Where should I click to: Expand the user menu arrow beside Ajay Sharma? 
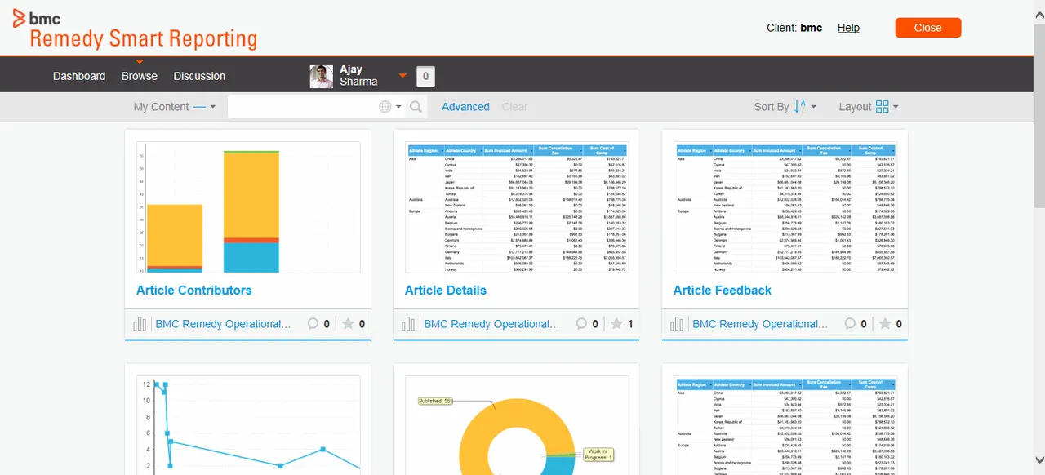(x=402, y=77)
